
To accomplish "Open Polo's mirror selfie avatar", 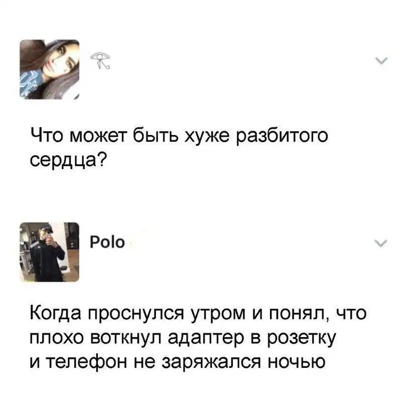I will click(50, 252).
